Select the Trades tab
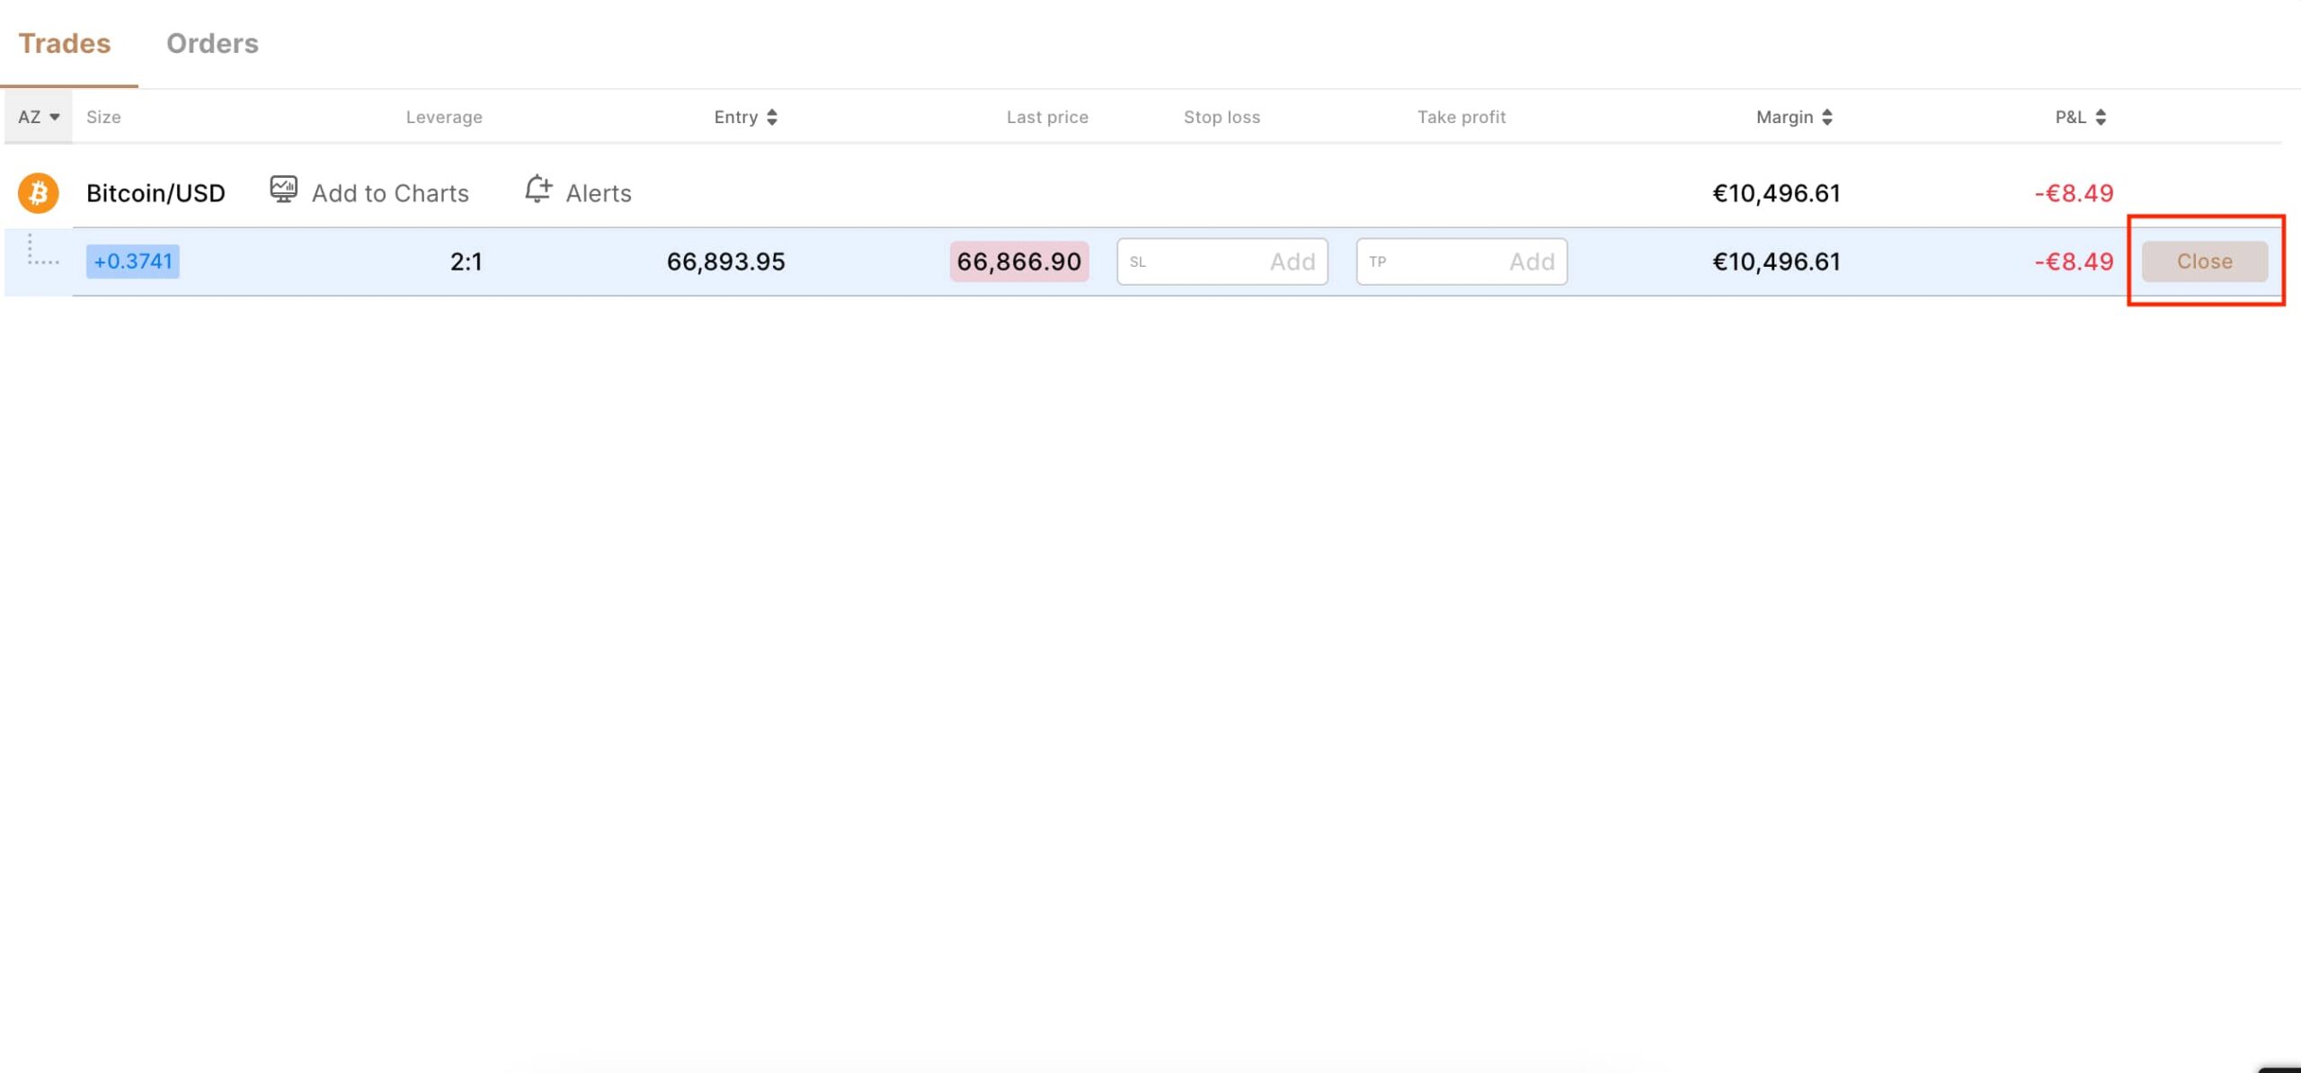This screenshot has width=2301, height=1073. pos(65,43)
